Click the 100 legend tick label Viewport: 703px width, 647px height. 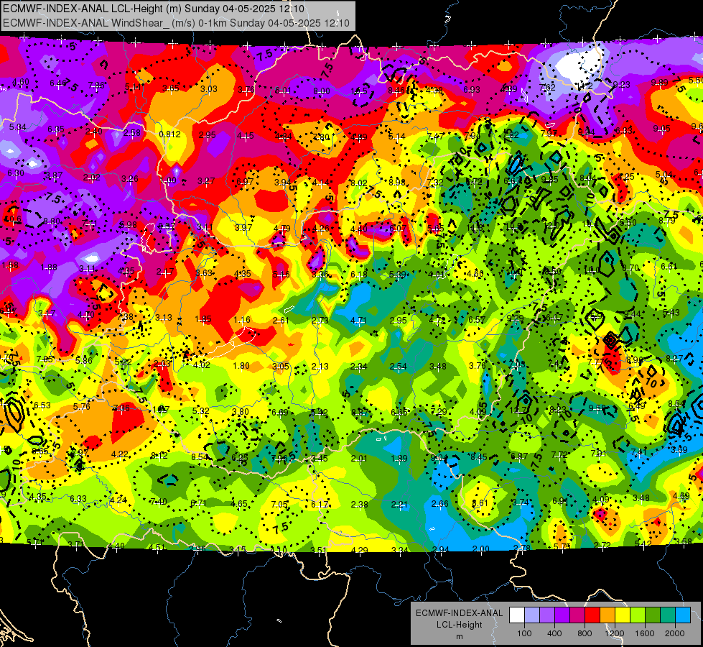[x=524, y=633]
